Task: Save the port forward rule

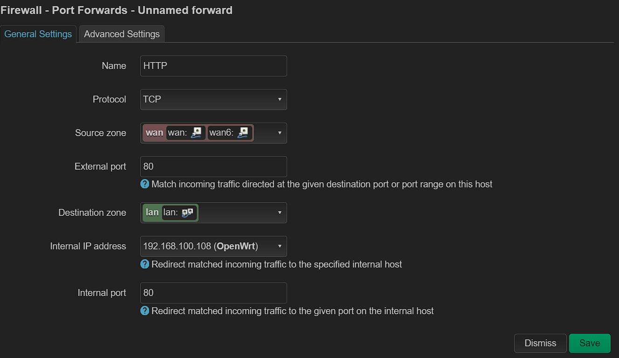Action: click(x=589, y=343)
